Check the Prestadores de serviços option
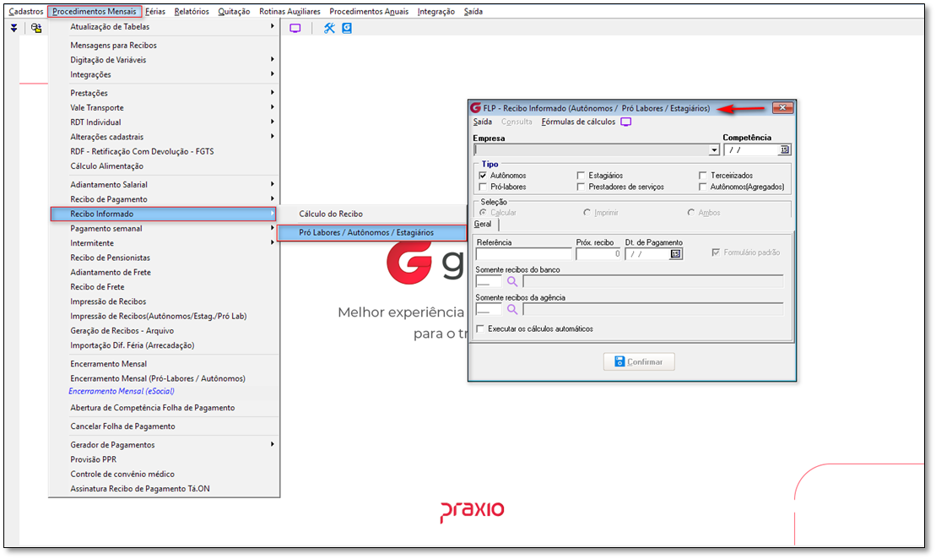The height and width of the screenshot is (559, 936). coord(580,187)
